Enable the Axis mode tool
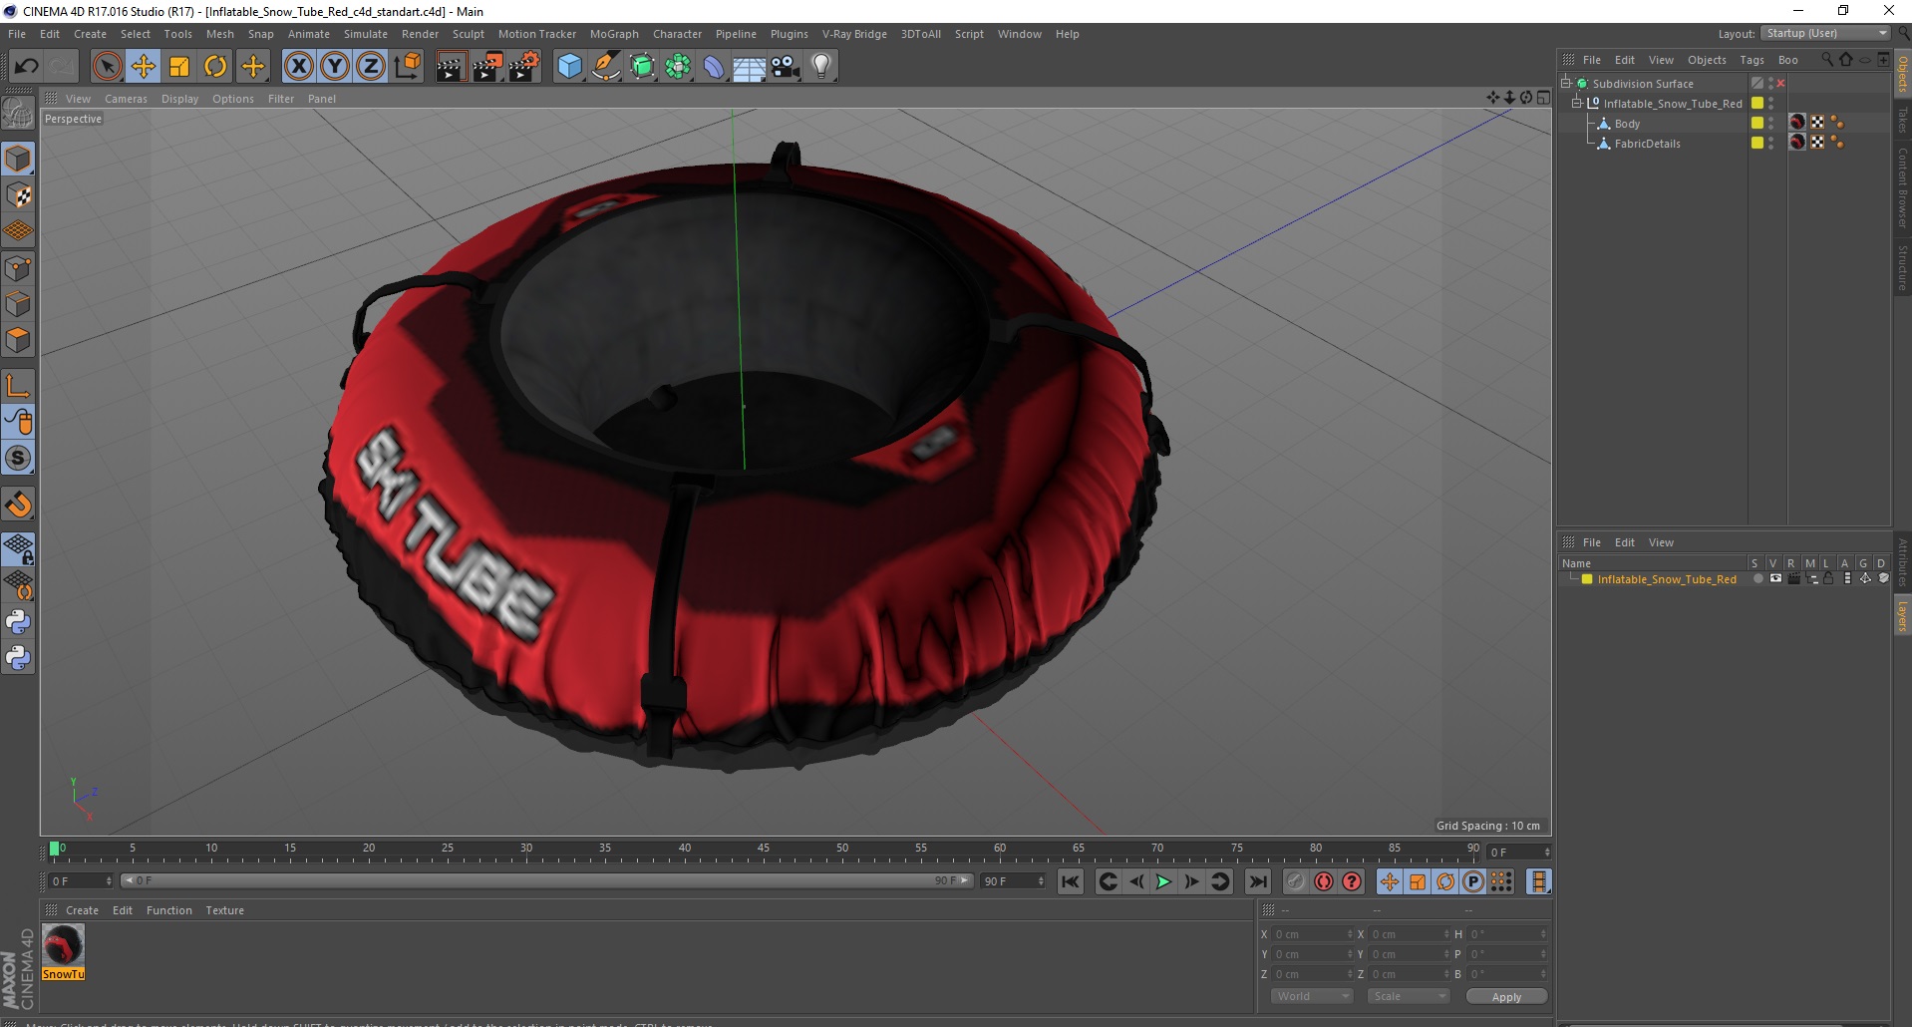This screenshot has width=1912, height=1027. click(18, 386)
